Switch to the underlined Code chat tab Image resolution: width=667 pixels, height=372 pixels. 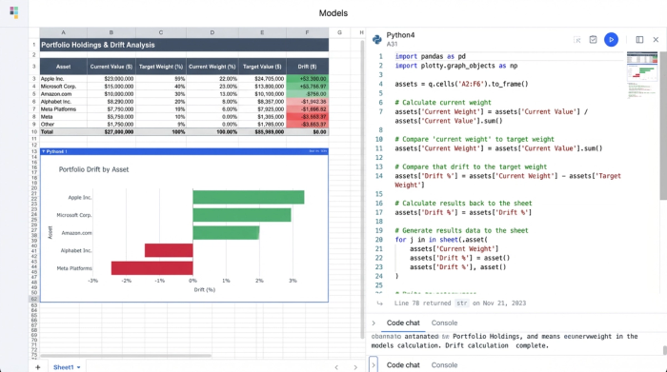coord(403,323)
